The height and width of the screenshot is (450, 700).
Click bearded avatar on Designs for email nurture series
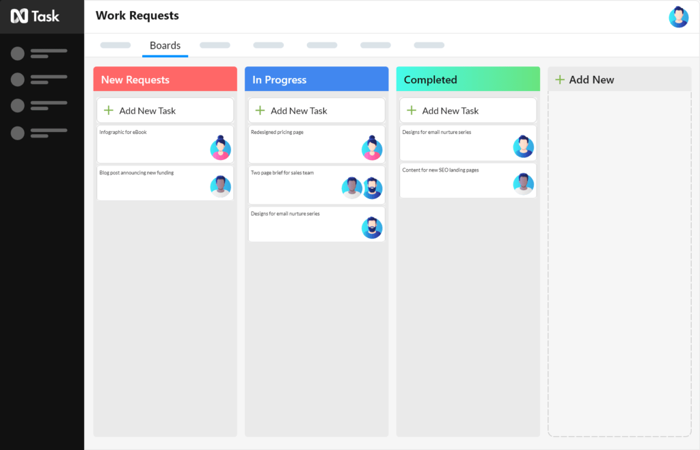click(371, 227)
